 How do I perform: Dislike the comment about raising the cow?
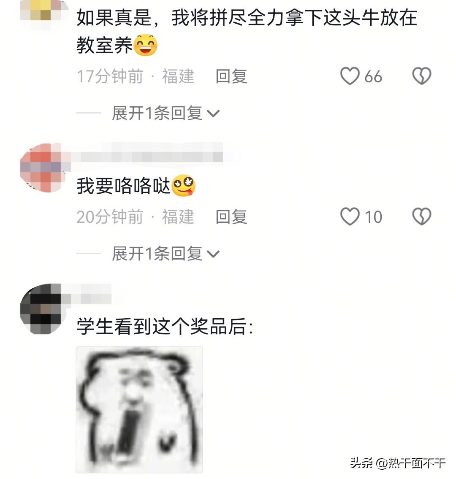coord(422,76)
